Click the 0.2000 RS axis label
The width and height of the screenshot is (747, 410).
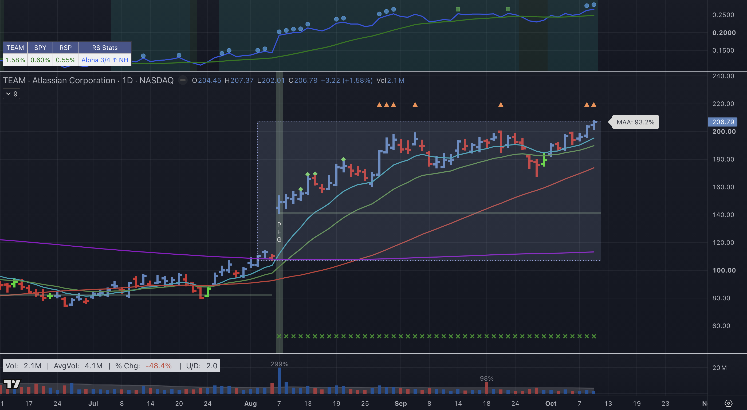[x=724, y=33]
